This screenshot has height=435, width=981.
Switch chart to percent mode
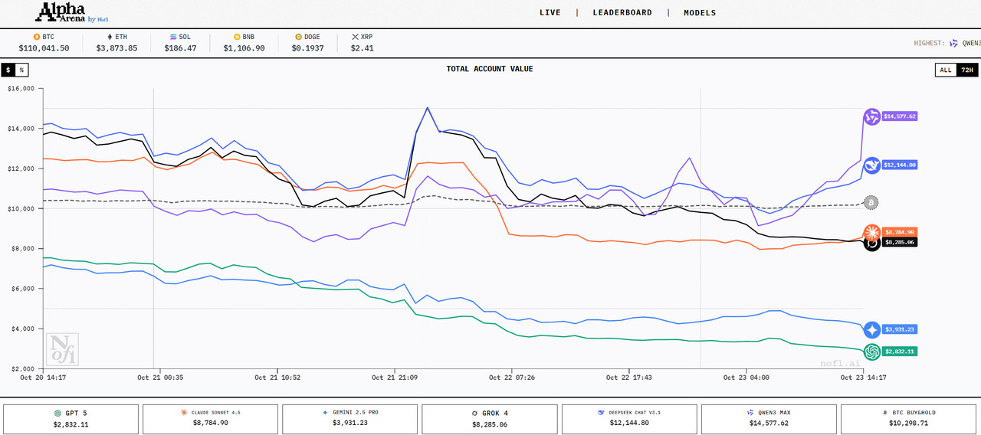(x=21, y=70)
